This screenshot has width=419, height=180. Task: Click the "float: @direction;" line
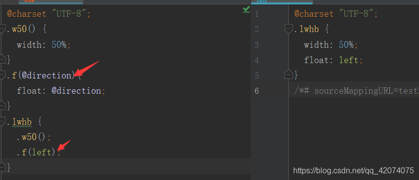[x=61, y=91]
